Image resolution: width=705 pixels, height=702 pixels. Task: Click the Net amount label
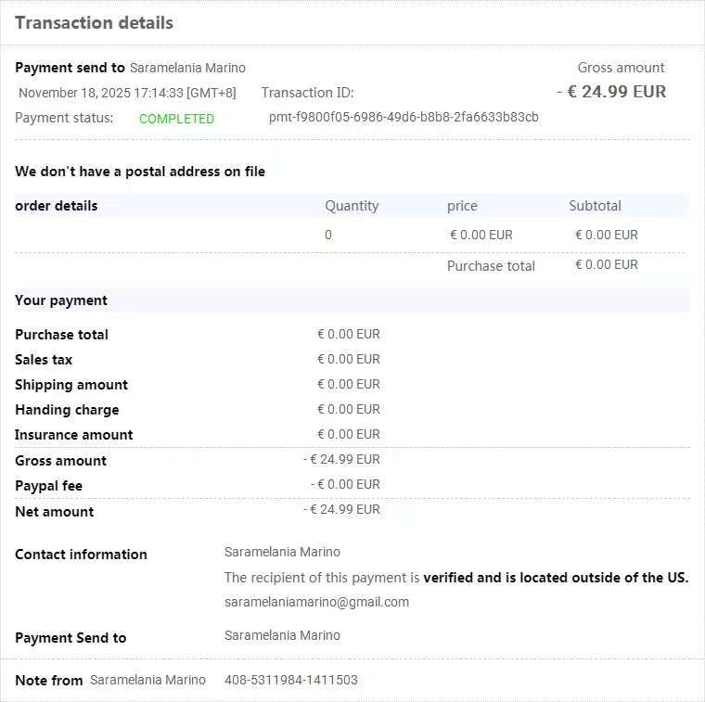pos(54,512)
